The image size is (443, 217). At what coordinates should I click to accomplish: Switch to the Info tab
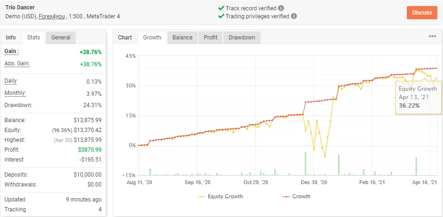pyautogui.click(x=11, y=38)
